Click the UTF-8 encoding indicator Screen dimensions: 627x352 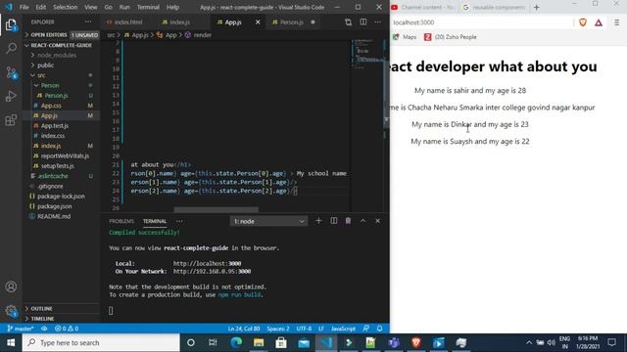click(x=304, y=329)
